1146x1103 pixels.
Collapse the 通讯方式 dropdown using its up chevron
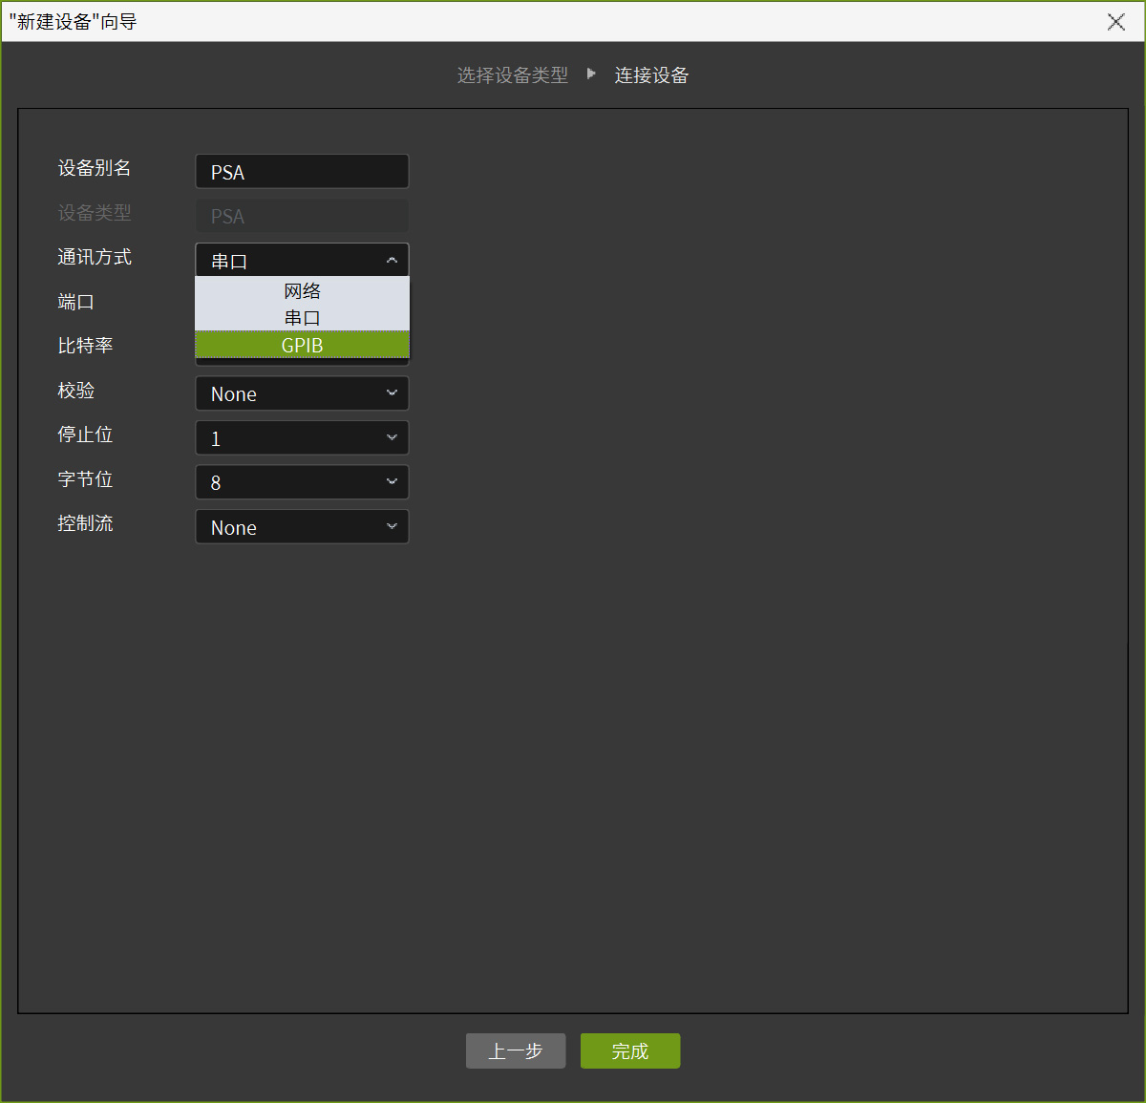click(392, 261)
